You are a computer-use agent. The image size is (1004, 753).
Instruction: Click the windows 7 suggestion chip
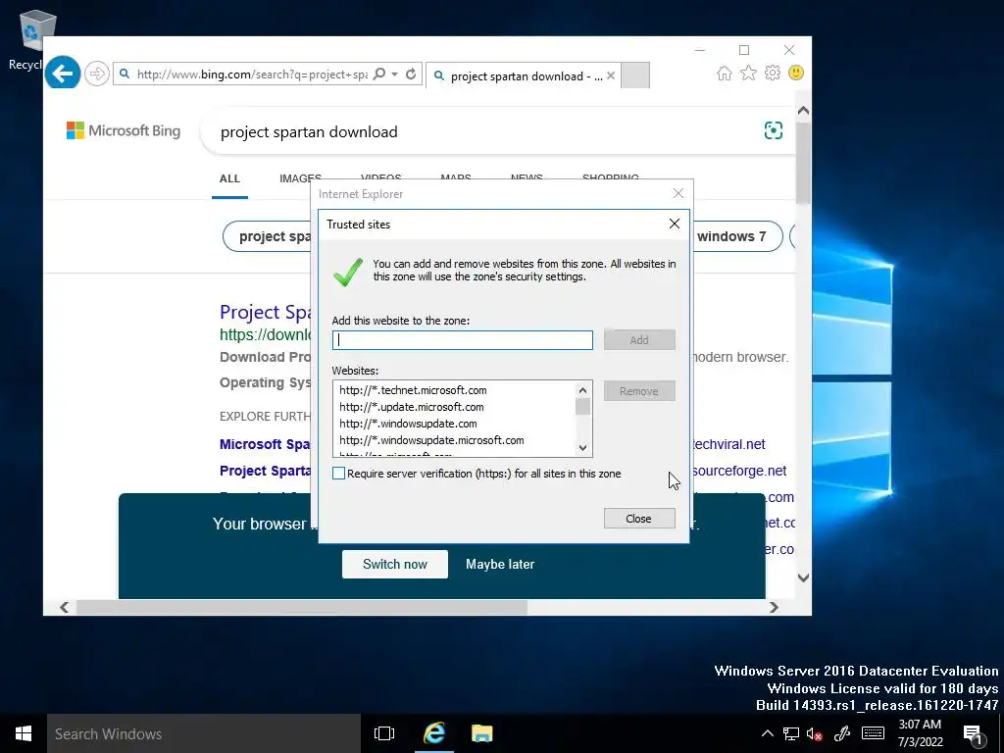click(x=737, y=236)
